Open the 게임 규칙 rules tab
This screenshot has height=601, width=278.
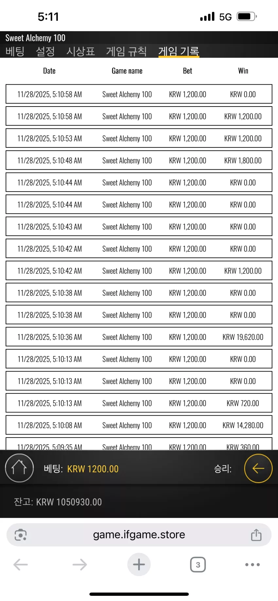126,51
